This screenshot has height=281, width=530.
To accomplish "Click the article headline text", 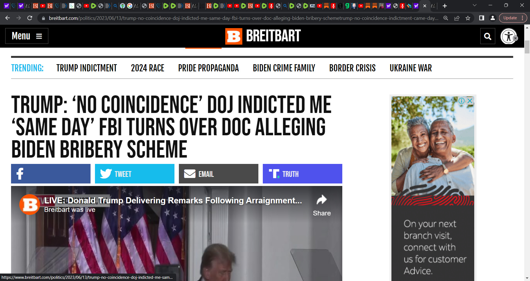I will [171, 127].
